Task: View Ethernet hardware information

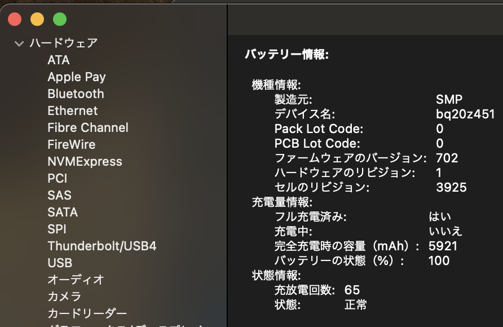Action: 73,111
